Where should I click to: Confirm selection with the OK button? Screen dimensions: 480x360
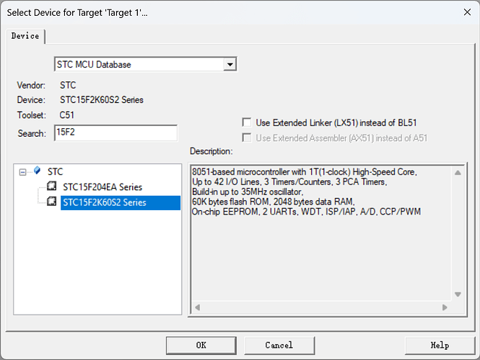pos(201,346)
